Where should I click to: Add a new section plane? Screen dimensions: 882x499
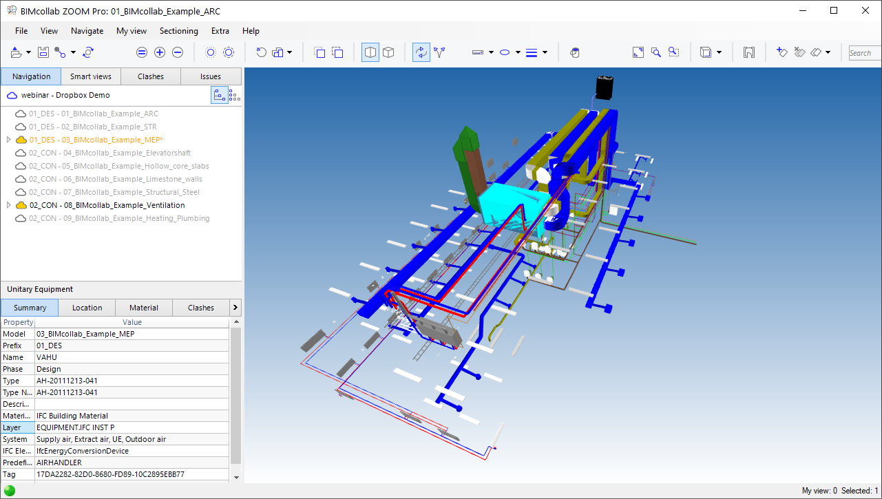pyautogui.click(x=781, y=52)
